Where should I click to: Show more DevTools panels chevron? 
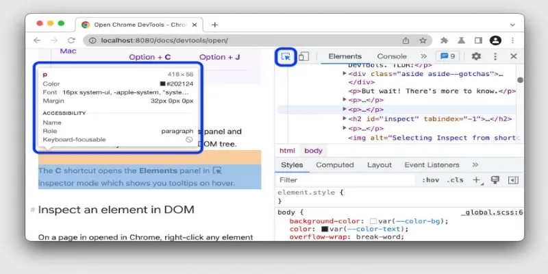[423, 56]
